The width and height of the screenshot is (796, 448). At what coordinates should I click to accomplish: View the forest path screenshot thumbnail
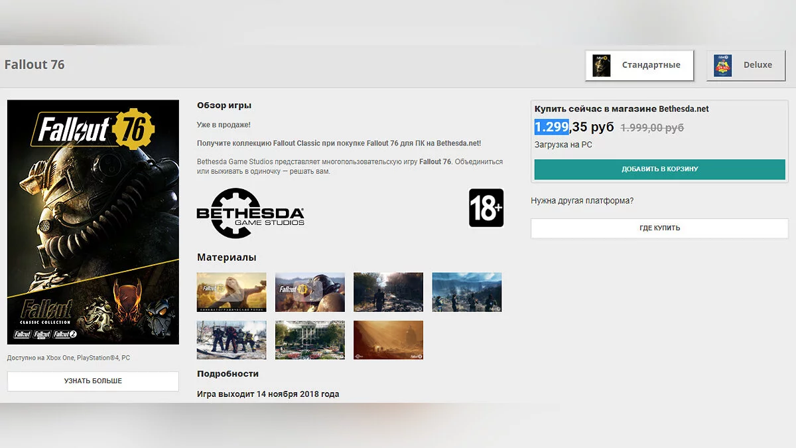[388, 292]
